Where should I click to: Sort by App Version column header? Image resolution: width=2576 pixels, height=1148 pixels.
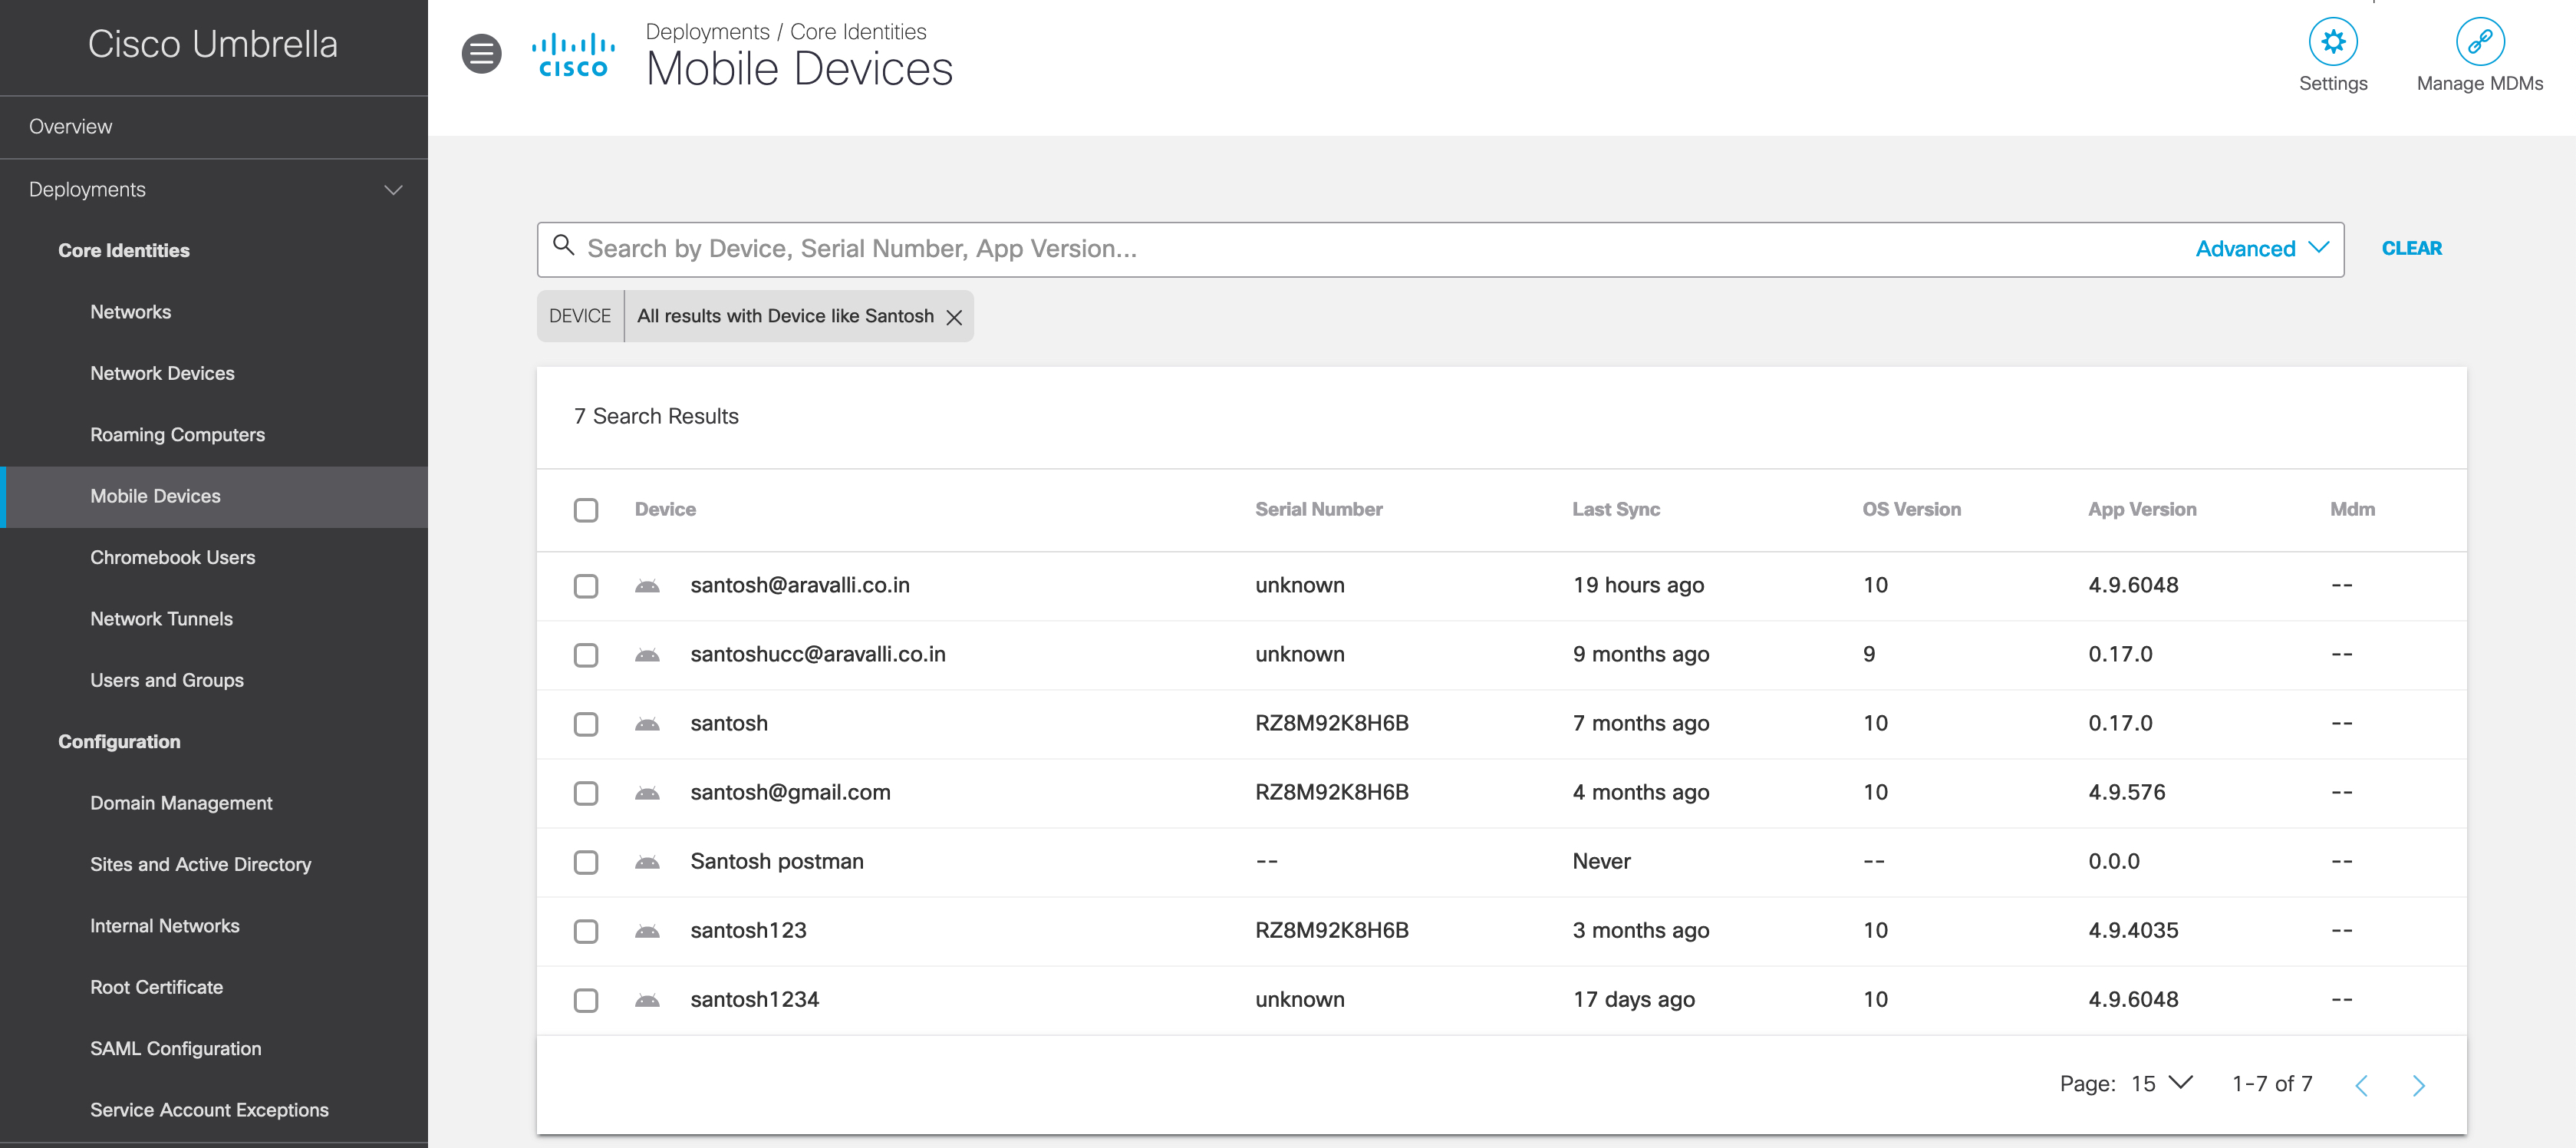point(2141,510)
